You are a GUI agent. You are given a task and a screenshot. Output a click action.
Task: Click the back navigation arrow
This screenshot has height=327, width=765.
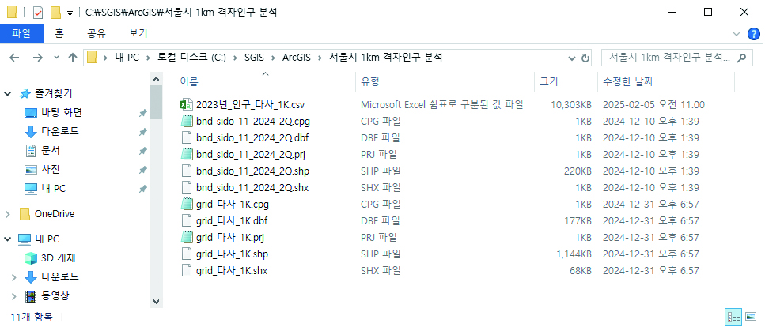pos(14,58)
